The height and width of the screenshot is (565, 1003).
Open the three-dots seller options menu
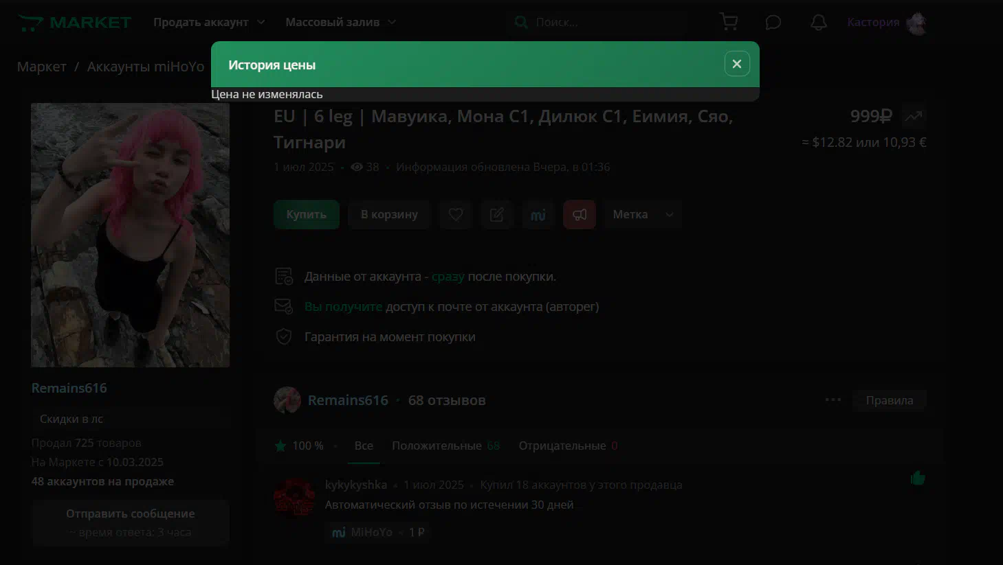833,400
